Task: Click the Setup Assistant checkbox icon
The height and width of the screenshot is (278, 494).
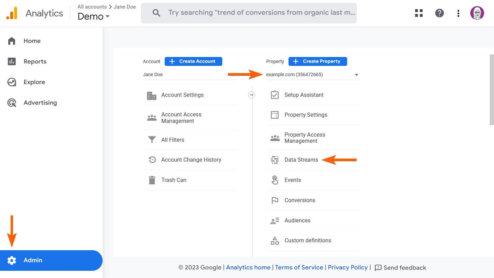Action: pyautogui.click(x=275, y=95)
